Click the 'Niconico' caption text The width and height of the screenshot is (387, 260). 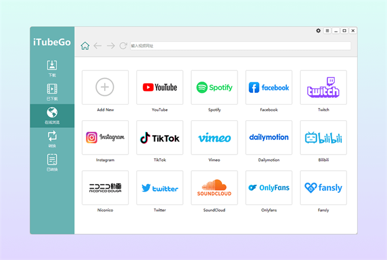click(x=105, y=210)
